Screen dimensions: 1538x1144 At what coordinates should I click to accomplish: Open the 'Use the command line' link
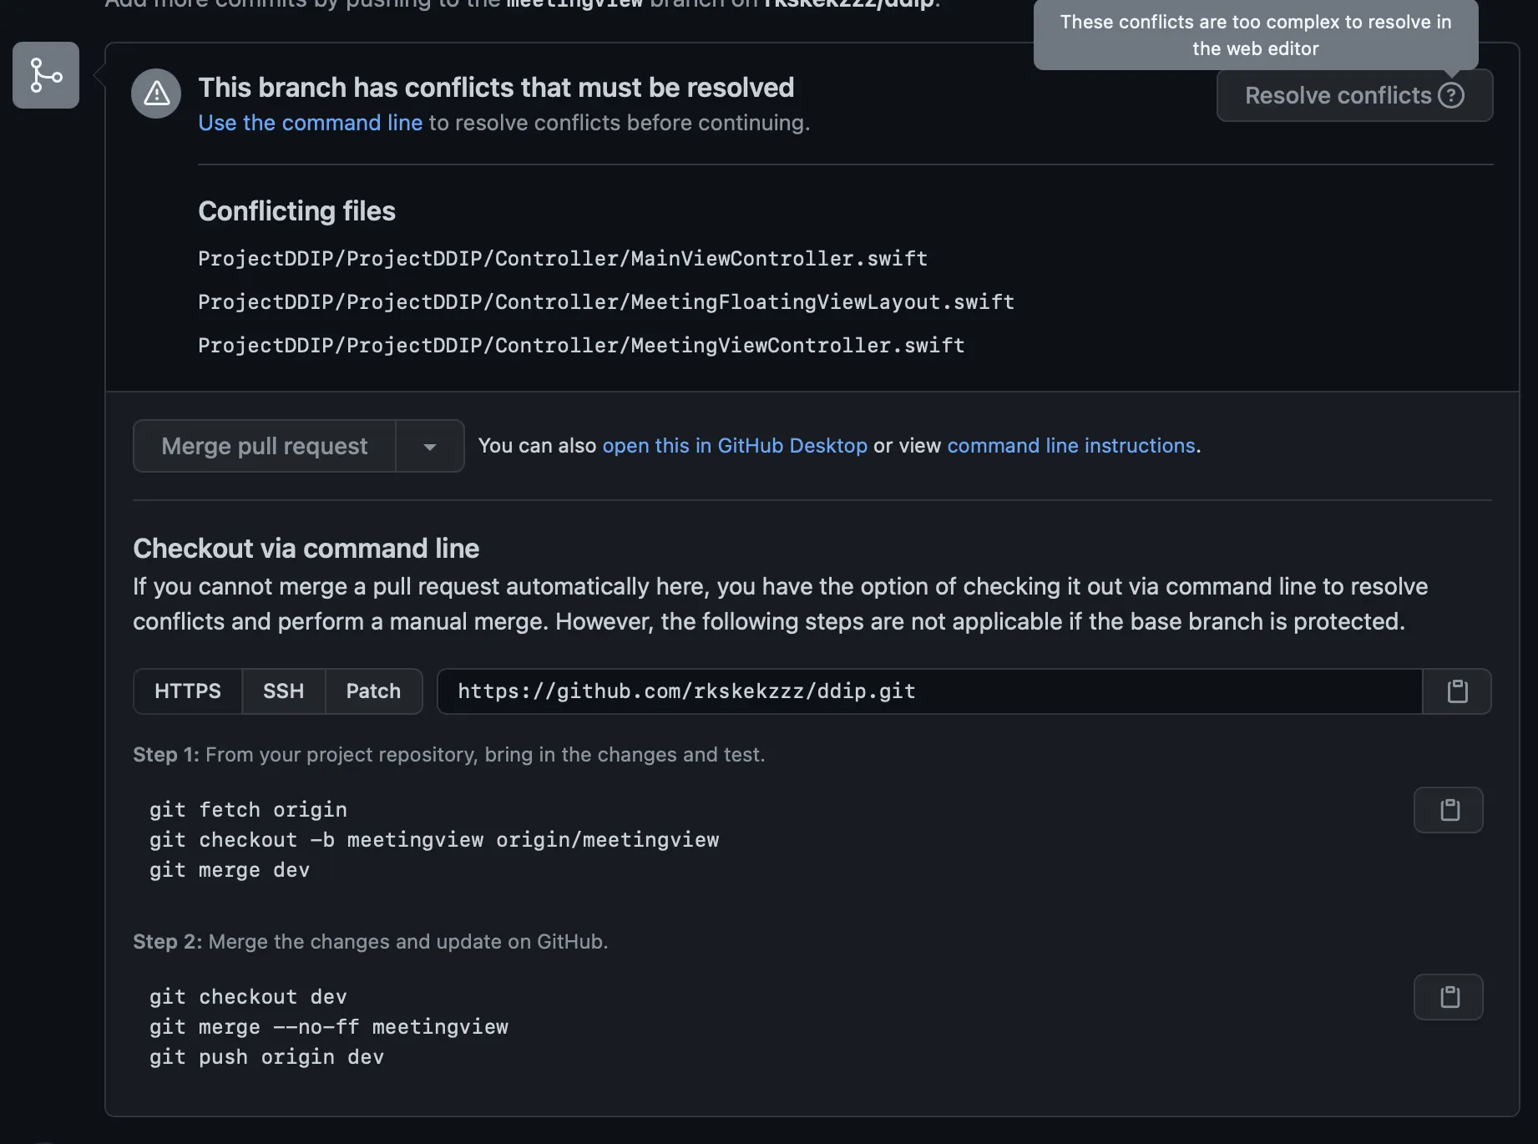tap(310, 123)
